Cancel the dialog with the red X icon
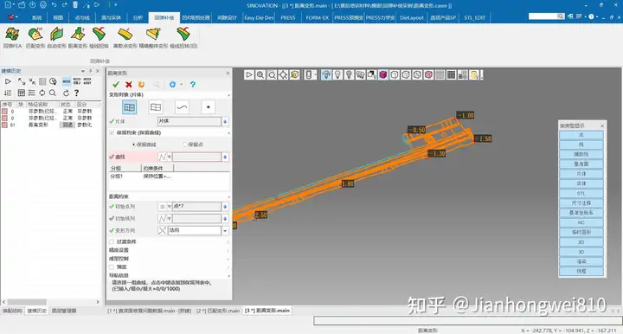Viewport: 623px width, 334px height. 129,84
